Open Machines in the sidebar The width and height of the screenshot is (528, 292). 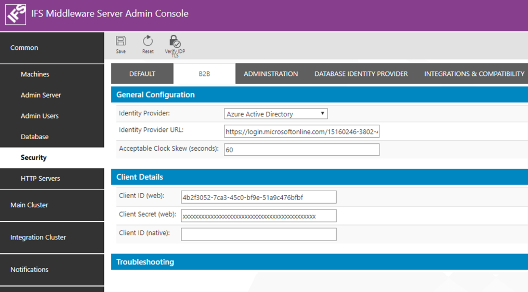coord(35,74)
